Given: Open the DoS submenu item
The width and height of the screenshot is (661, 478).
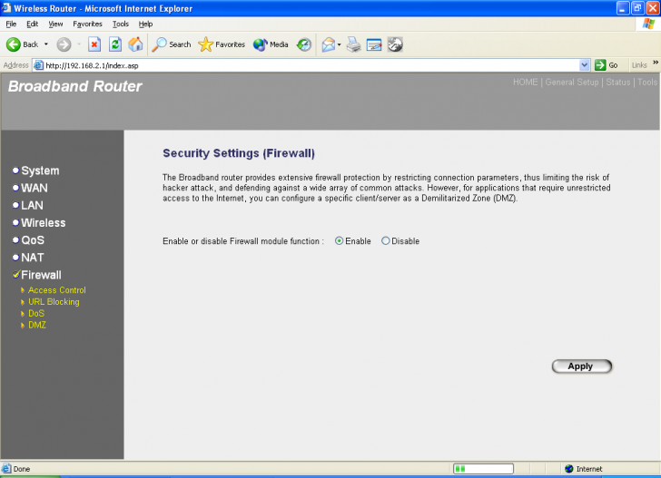Looking at the screenshot, I should (x=36, y=313).
